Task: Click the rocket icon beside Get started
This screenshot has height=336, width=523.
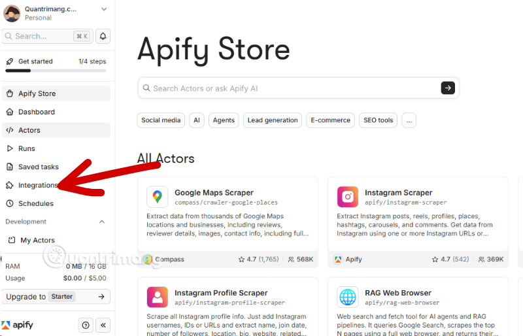Action: point(10,61)
